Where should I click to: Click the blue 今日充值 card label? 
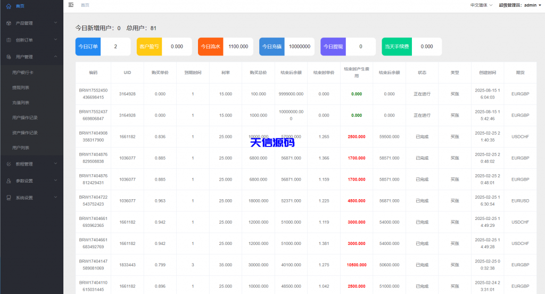[x=272, y=47]
